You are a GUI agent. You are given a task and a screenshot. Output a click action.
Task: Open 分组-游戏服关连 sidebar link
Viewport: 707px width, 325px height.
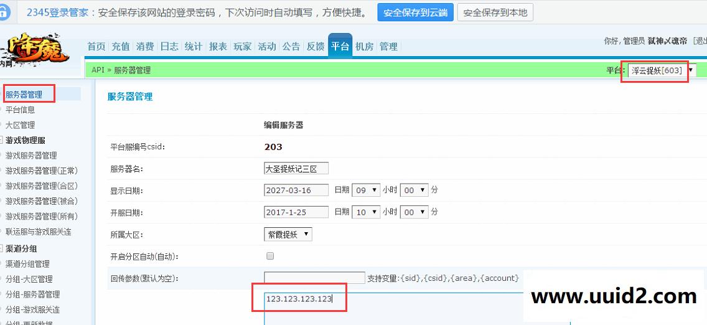(32, 309)
